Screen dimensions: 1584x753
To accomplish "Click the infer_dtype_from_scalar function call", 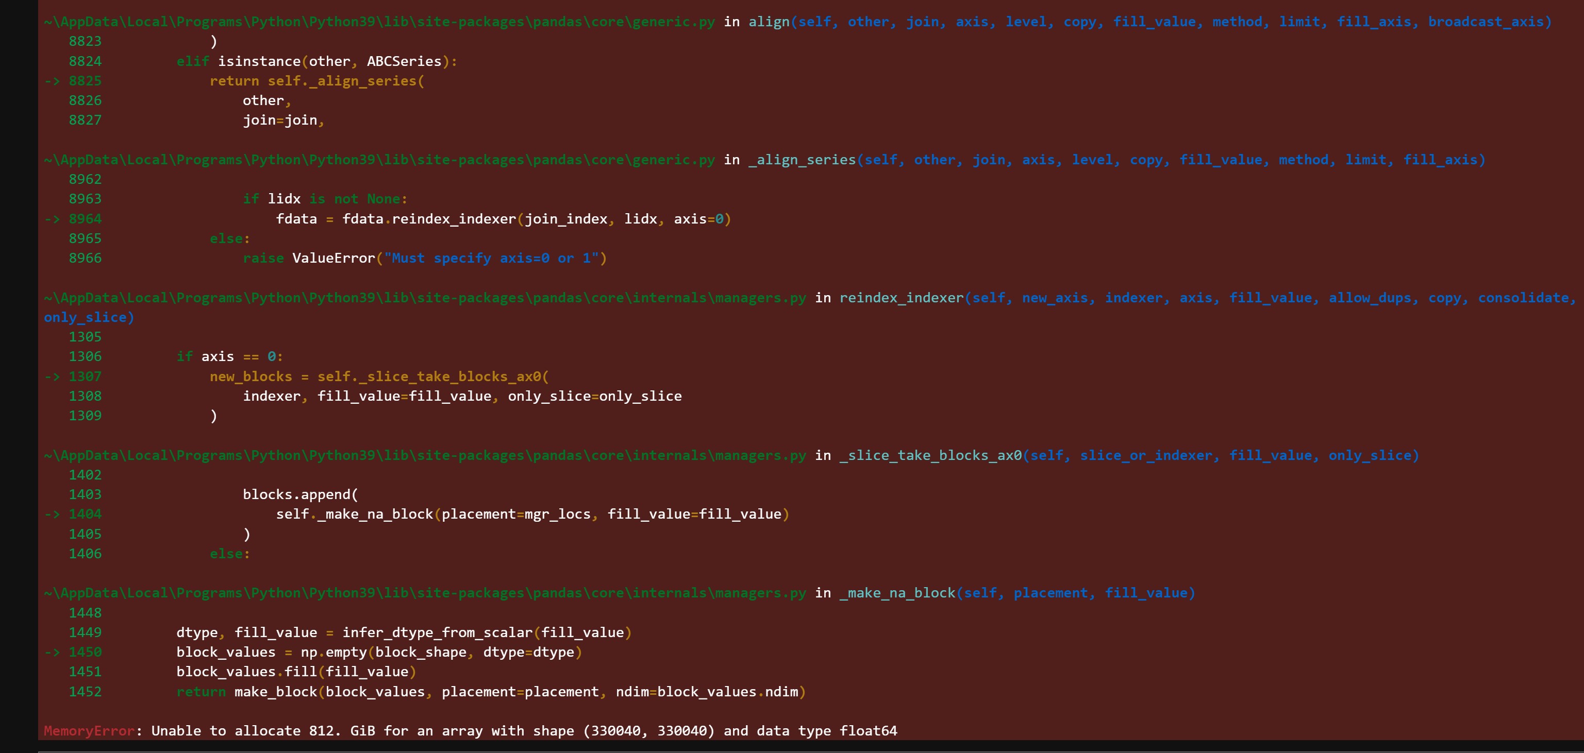I will point(437,632).
